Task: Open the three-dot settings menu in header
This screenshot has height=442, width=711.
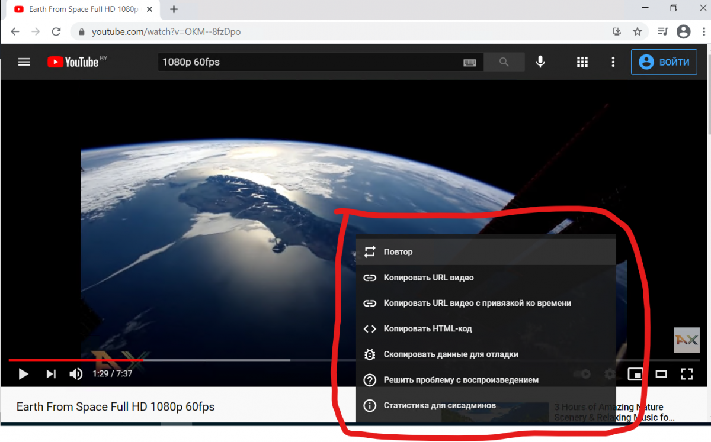Action: 613,62
